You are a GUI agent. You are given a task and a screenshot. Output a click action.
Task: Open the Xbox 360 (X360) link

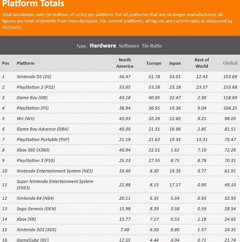[x=33, y=150]
